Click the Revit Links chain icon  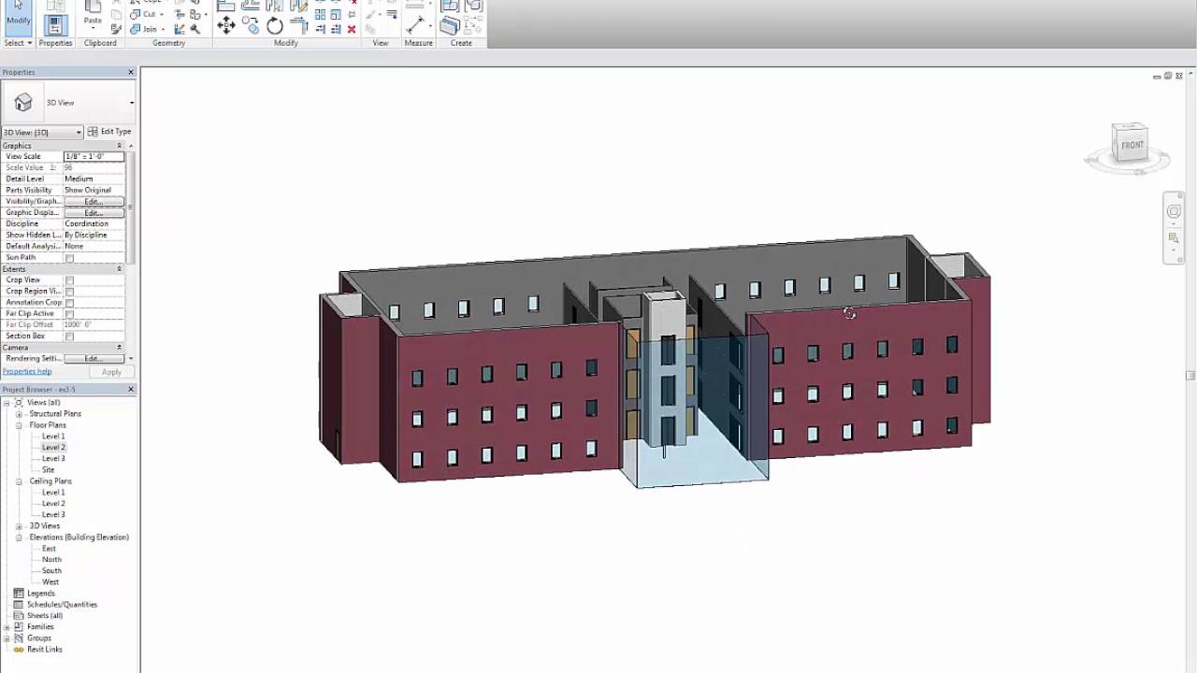pyautogui.click(x=19, y=650)
